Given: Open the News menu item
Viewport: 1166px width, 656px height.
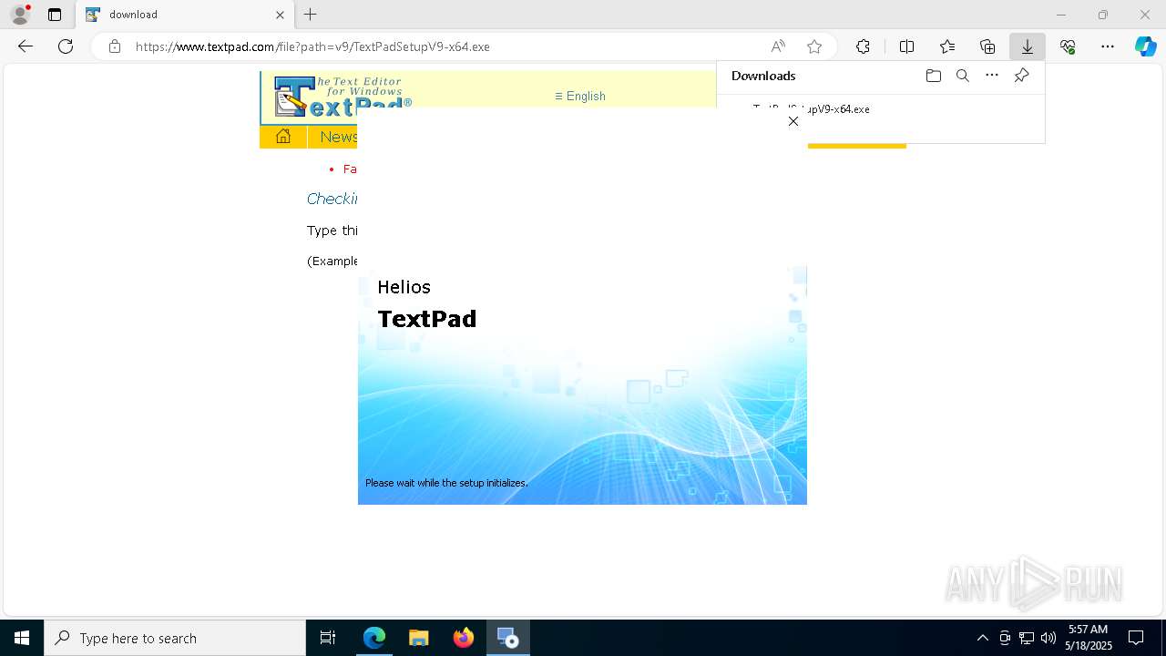Looking at the screenshot, I should coord(338,137).
